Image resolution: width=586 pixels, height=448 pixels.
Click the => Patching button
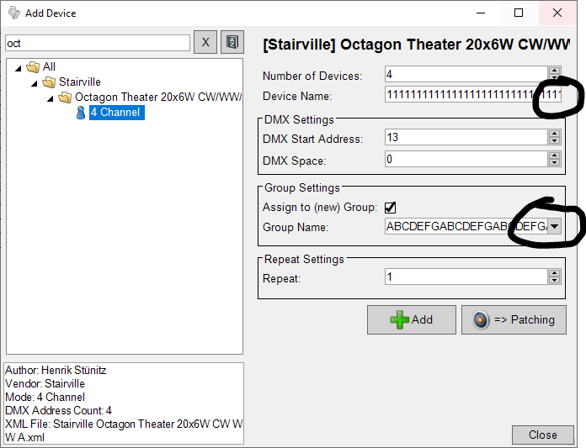pyautogui.click(x=514, y=319)
